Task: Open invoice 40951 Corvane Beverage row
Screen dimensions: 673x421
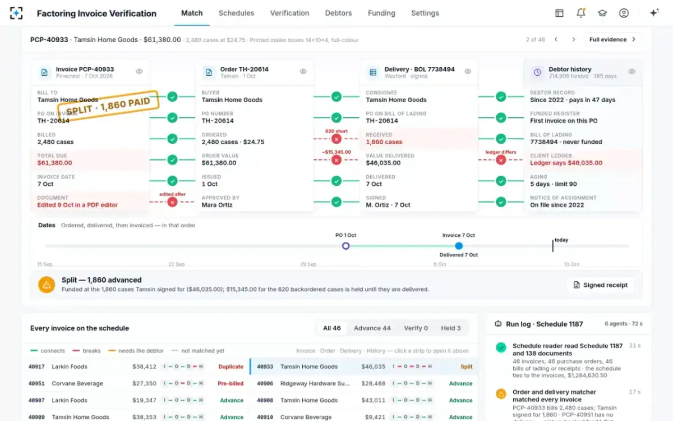Action: pos(136,383)
